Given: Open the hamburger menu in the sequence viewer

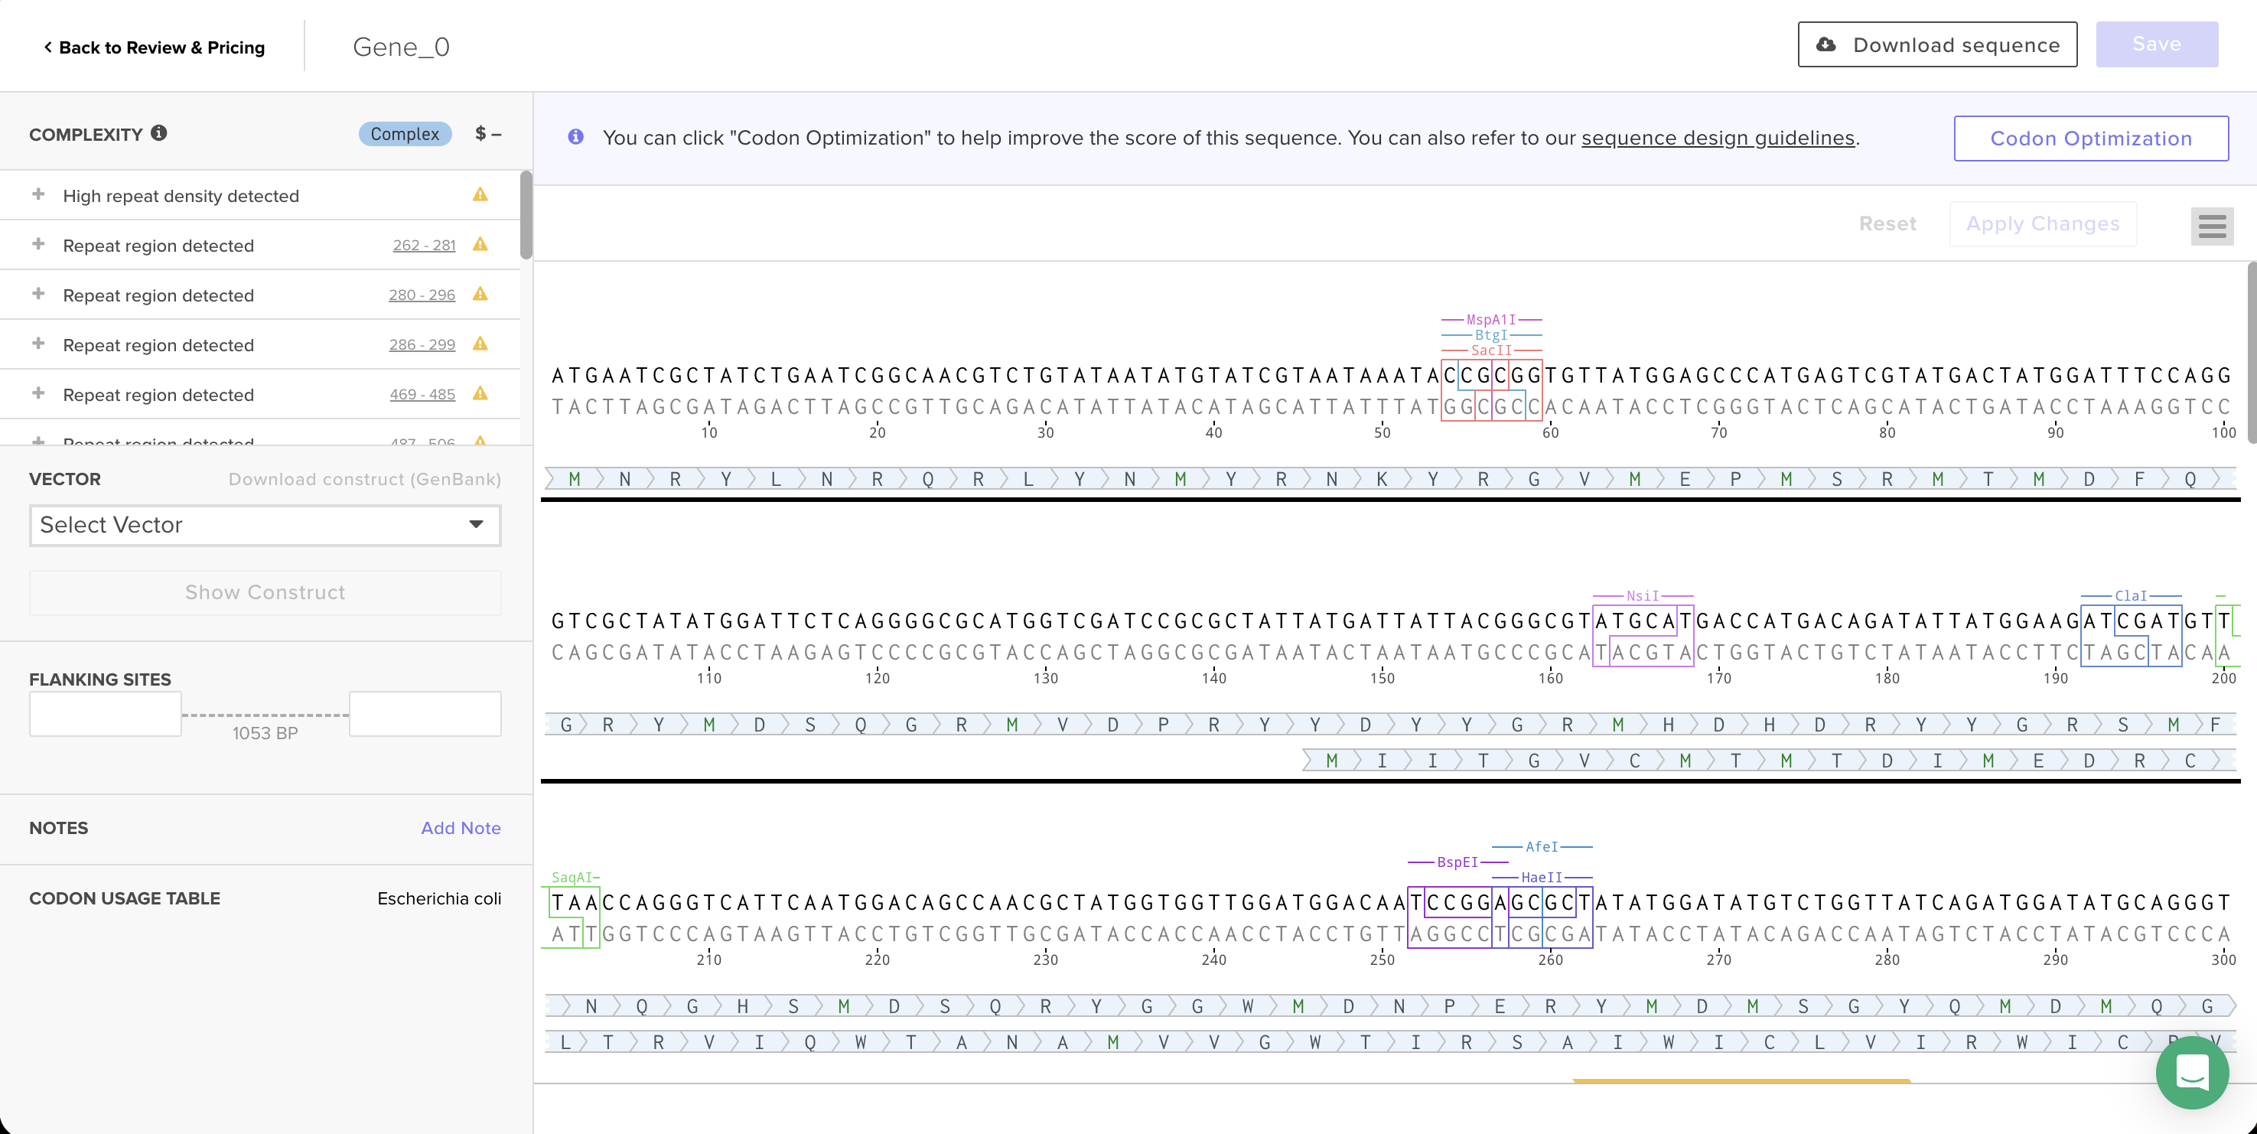Looking at the screenshot, I should [x=2211, y=225].
